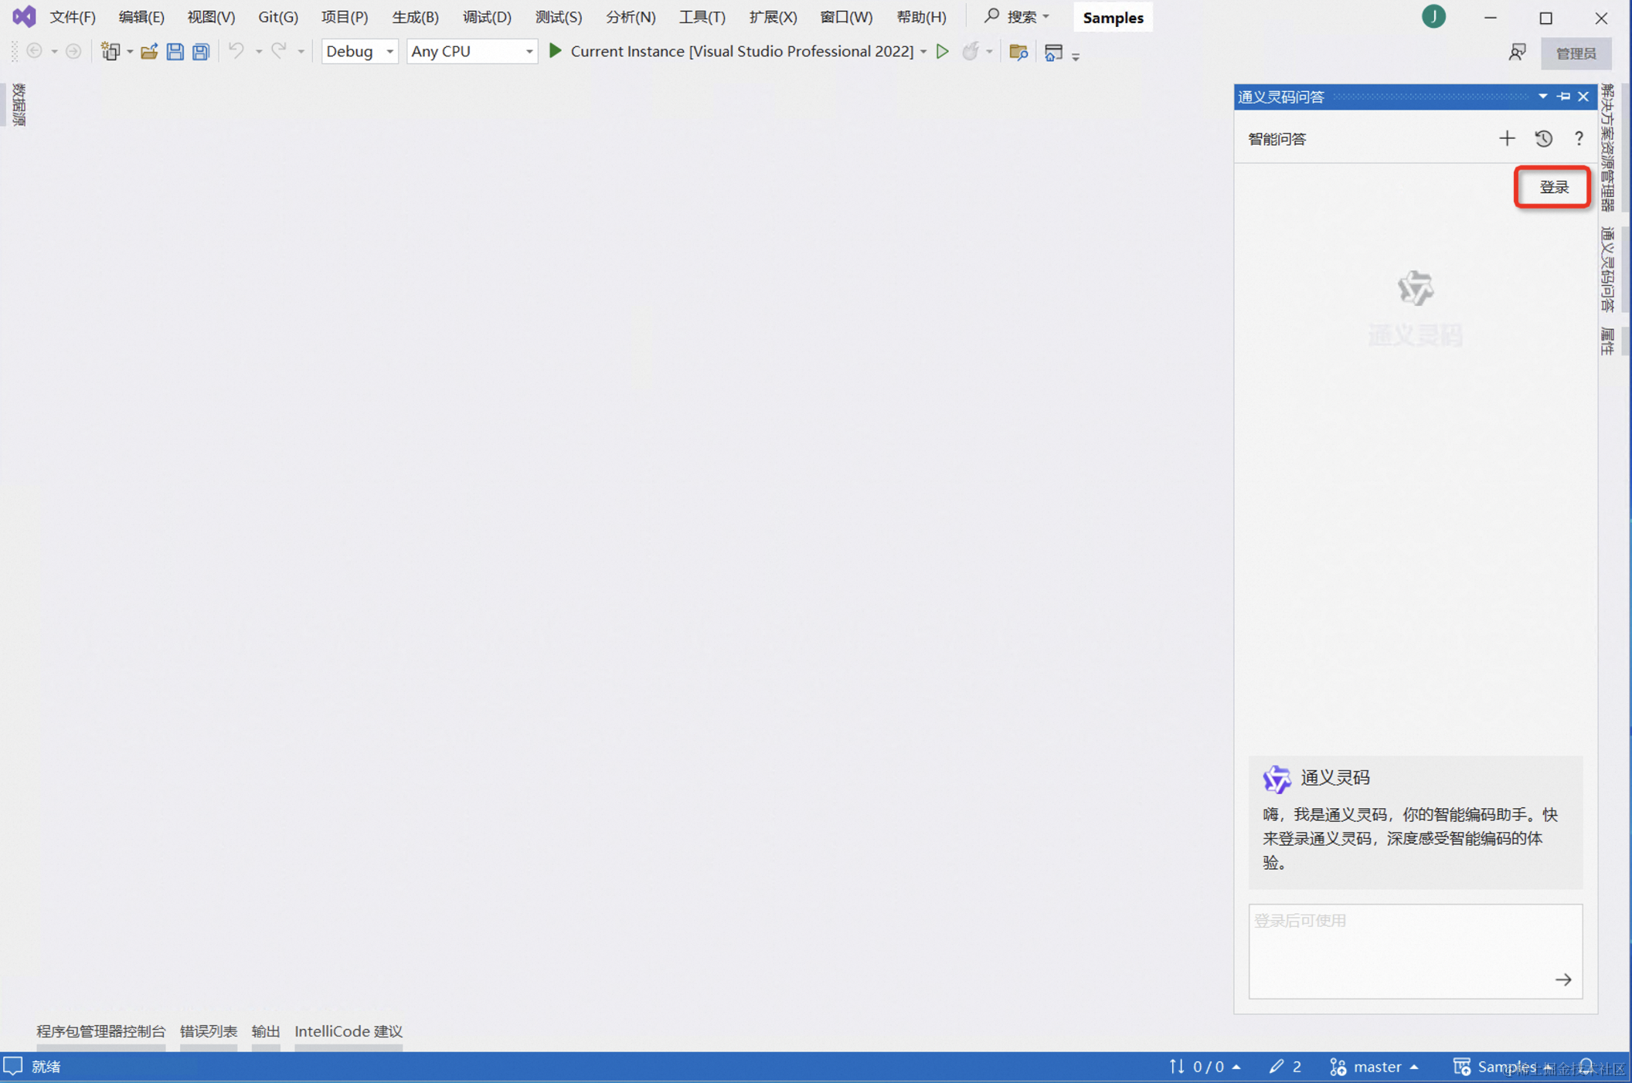The height and width of the screenshot is (1083, 1632).
Task: Open the Debug configuration dropdown
Action: coord(359,52)
